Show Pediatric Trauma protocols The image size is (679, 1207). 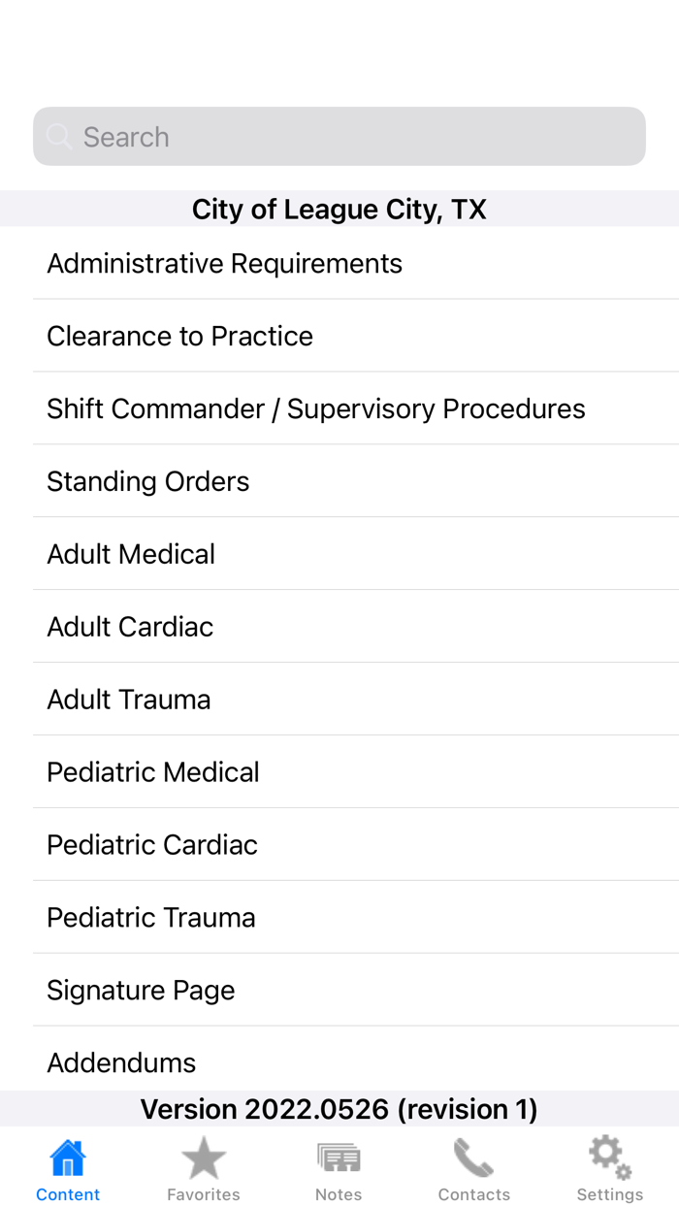click(x=150, y=919)
